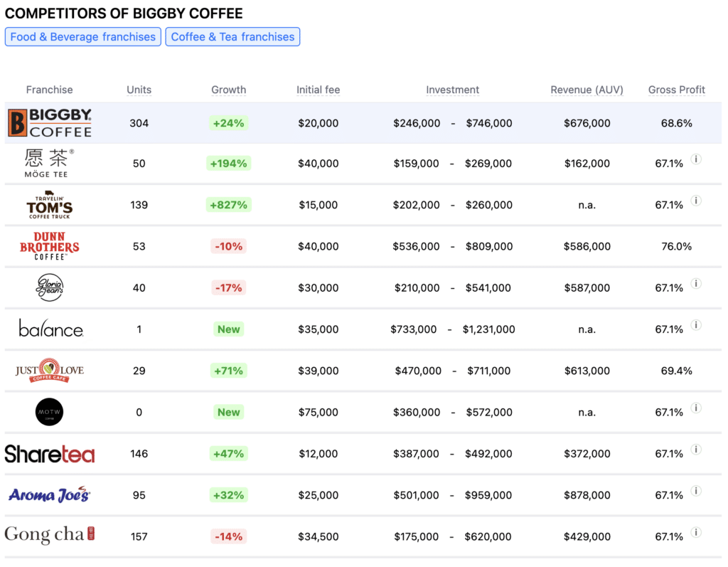Click the Revenue (AUV) column header
The height and width of the screenshot is (567, 728).
pyautogui.click(x=587, y=90)
